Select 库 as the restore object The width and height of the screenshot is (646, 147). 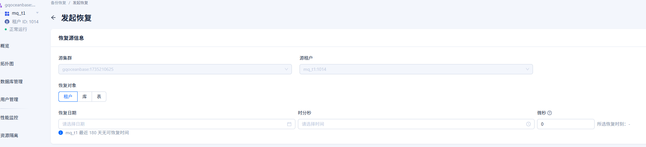pos(85,97)
